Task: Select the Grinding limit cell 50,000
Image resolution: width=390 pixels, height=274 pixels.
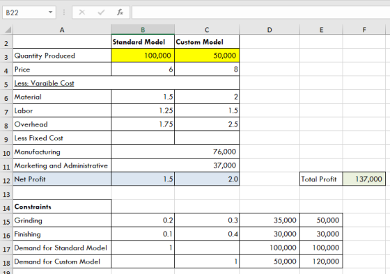Action: [x=321, y=220]
